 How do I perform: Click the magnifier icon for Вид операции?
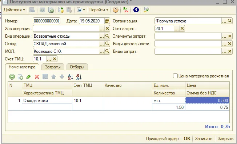(107, 36)
